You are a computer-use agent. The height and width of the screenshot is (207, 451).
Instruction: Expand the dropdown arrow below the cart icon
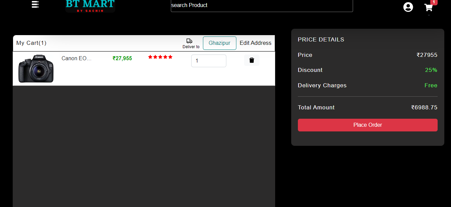point(429,15)
